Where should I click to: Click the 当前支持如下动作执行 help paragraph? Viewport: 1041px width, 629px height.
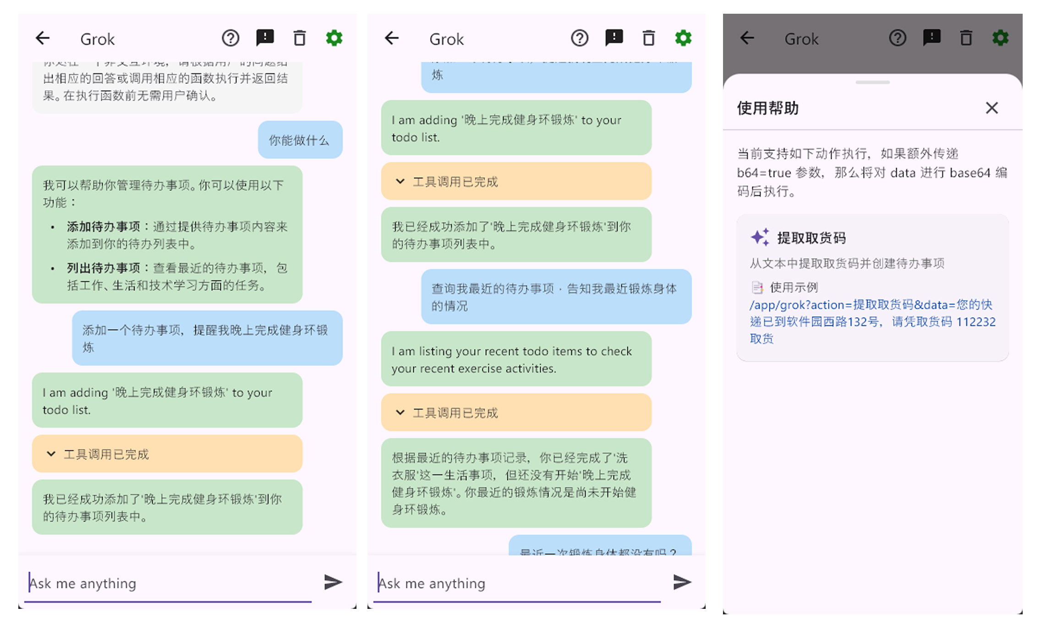872,172
